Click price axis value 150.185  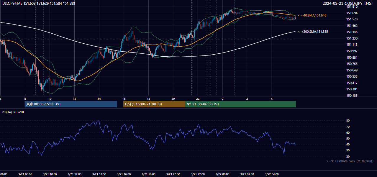[352, 96]
